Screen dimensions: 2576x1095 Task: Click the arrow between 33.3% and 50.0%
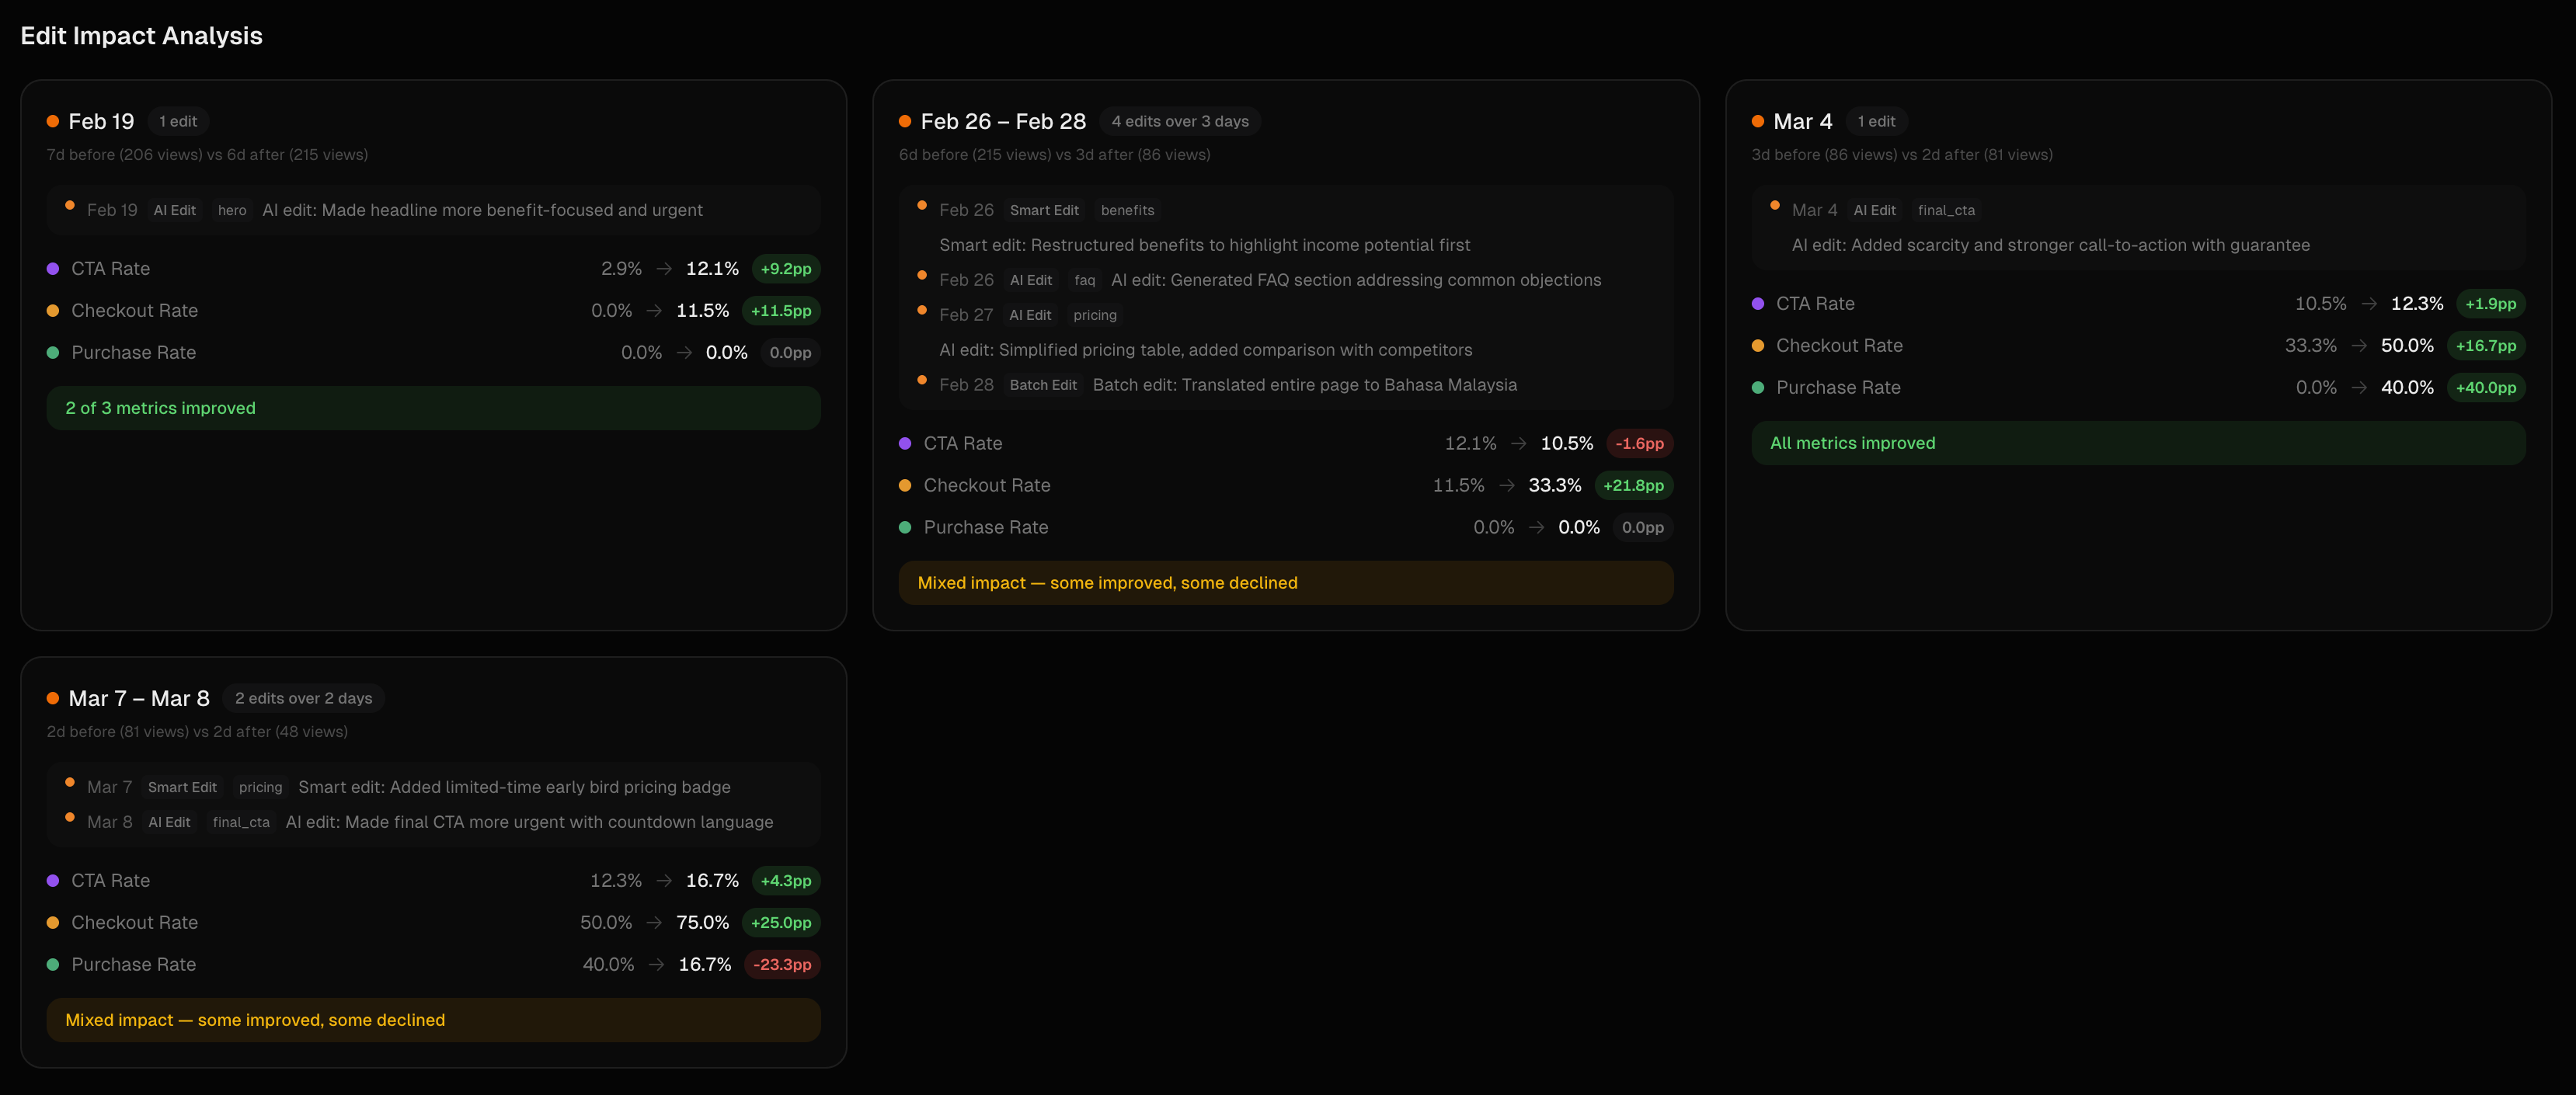coord(2359,346)
